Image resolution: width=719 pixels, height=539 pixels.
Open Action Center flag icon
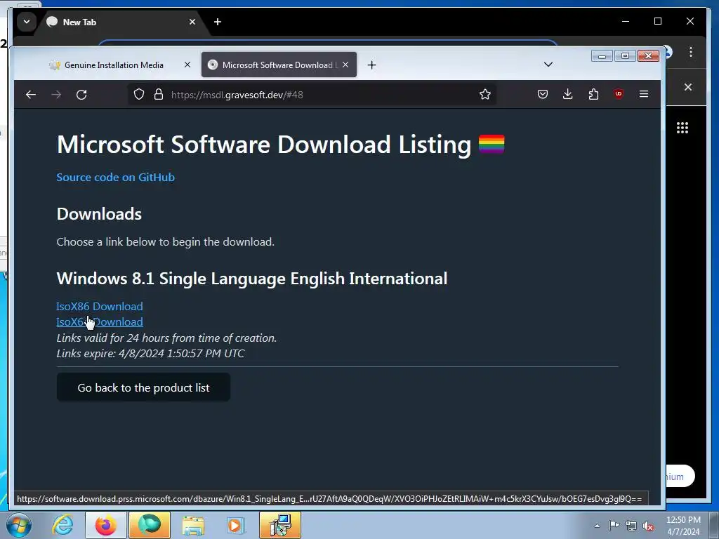pyautogui.click(x=614, y=526)
